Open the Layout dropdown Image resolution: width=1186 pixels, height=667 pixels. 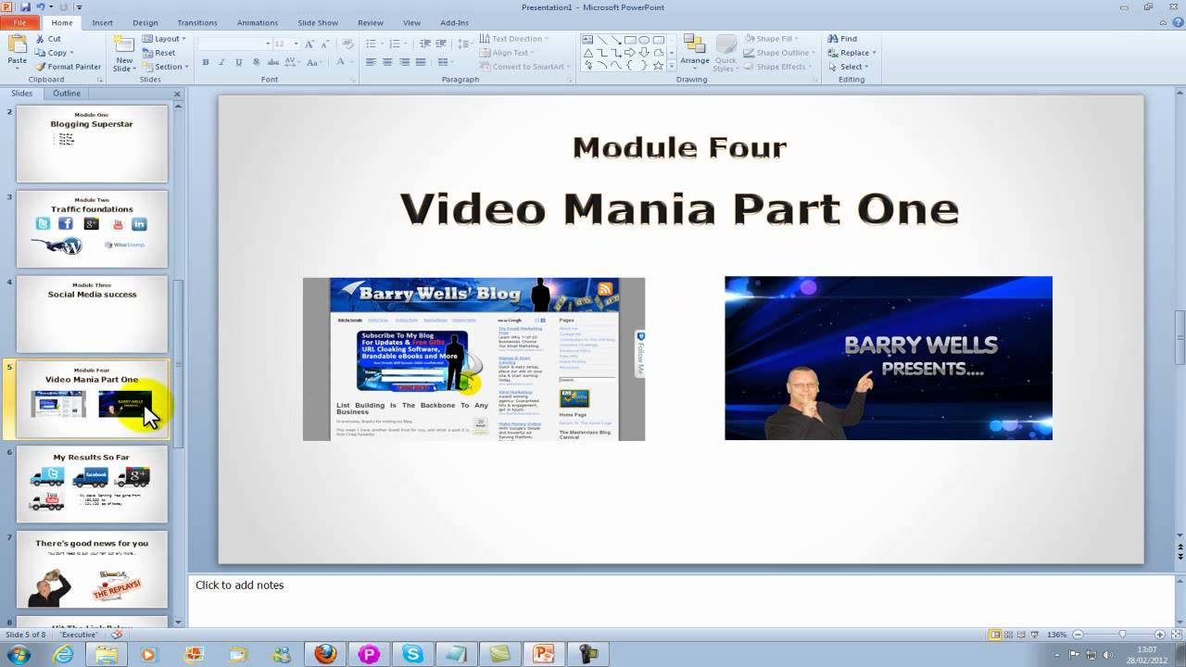pyautogui.click(x=164, y=39)
